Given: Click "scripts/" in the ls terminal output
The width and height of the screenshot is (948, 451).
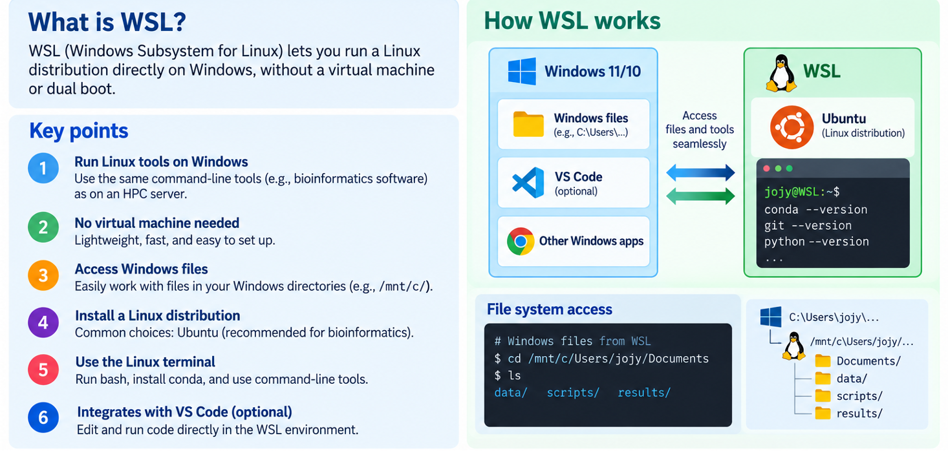Looking at the screenshot, I should 573,393.
